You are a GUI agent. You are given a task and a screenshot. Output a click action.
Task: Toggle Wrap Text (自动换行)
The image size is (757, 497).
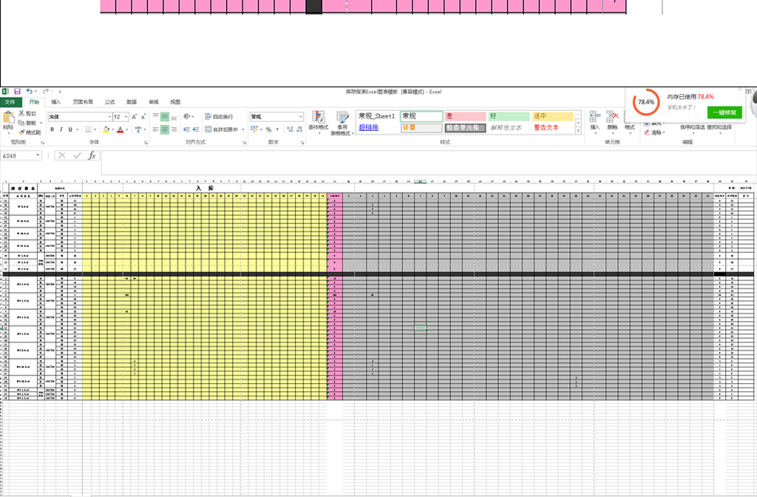[x=218, y=117]
